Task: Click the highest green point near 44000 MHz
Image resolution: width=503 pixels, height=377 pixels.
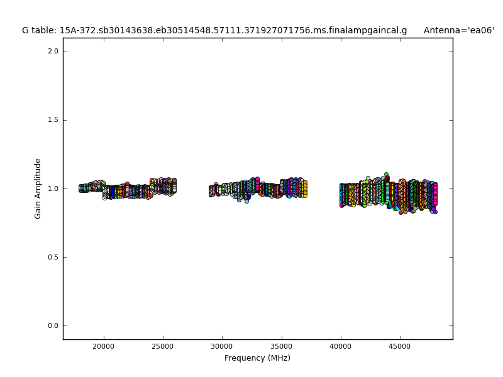Action: tap(386, 175)
